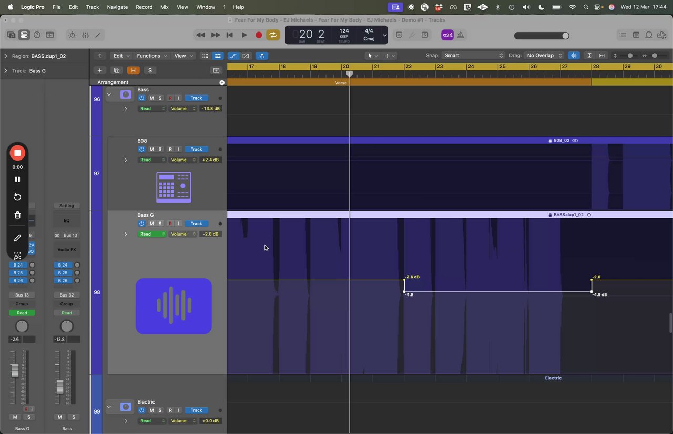Image resolution: width=673 pixels, height=434 pixels.
Task: Open the List Editors
Action: click(x=623, y=35)
